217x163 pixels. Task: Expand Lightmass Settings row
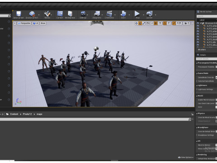click(197, 89)
